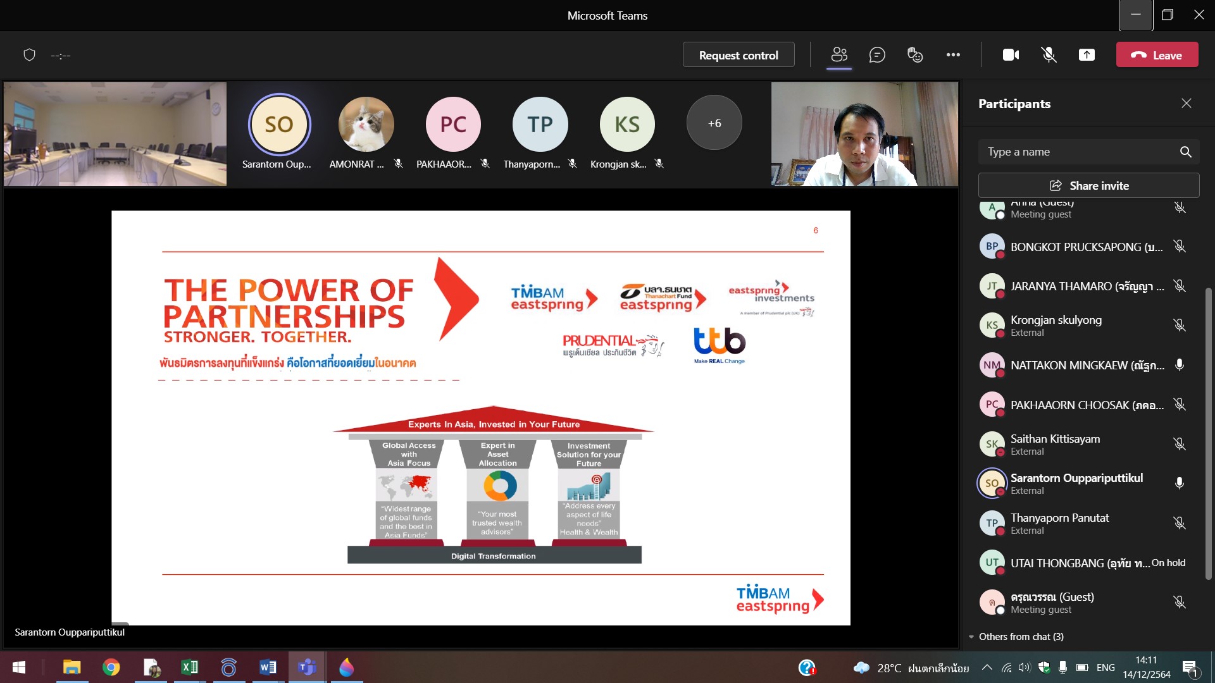Click Share invite button
Viewport: 1215px width, 683px height.
click(x=1088, y=185)
